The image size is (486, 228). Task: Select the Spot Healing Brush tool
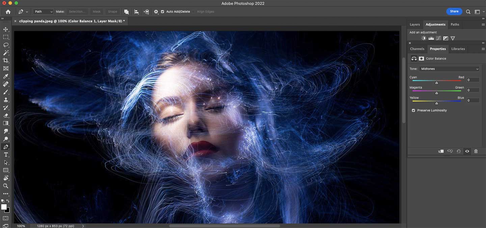tap(6, 84)
